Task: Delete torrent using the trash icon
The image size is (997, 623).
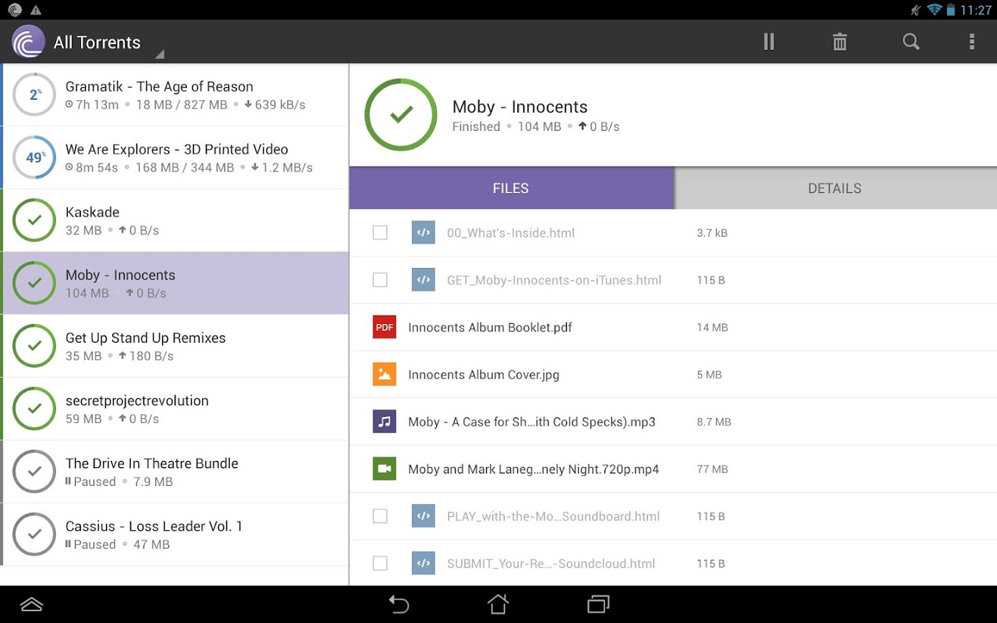Action: [x=840, y=42]
